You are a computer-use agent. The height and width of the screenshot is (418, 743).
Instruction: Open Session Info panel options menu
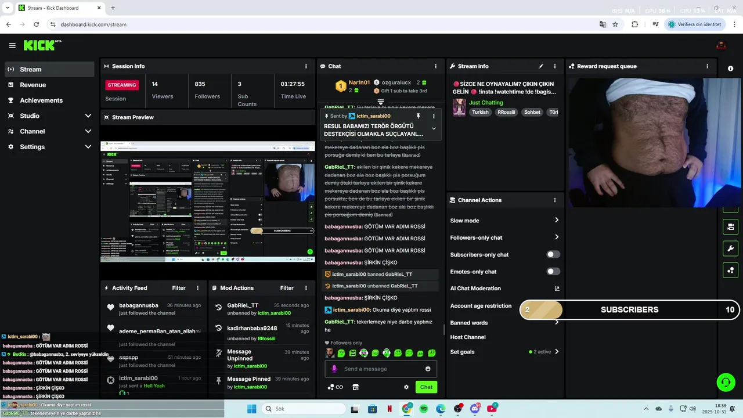306,66
